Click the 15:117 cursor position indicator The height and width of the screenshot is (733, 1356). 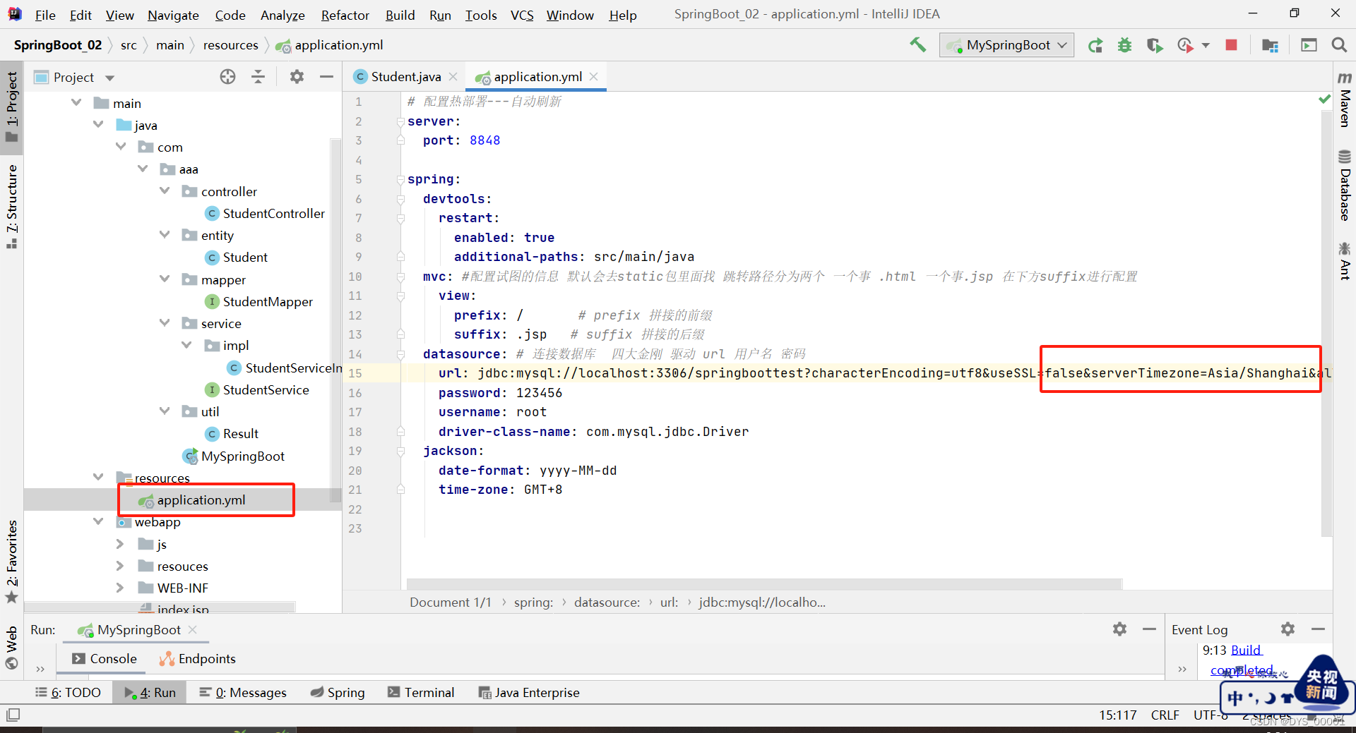tap(1117, 715)
